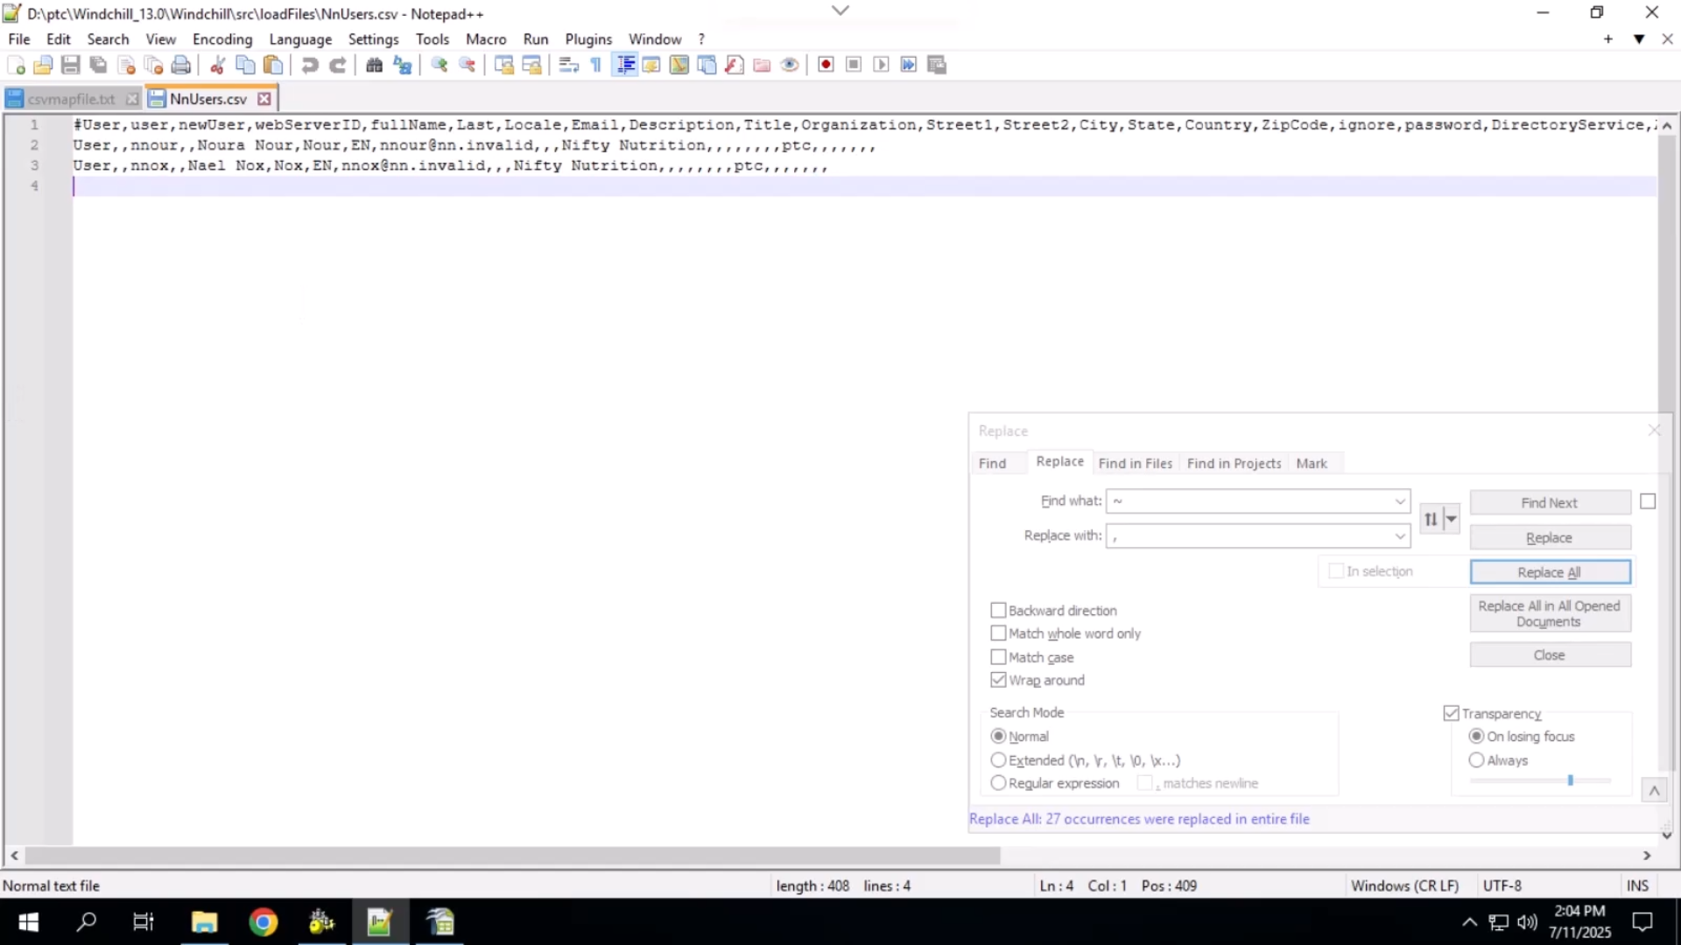Screen dimensions: 1681x945
Task: Toggle Show All Characters
Action: pos(595,64)
